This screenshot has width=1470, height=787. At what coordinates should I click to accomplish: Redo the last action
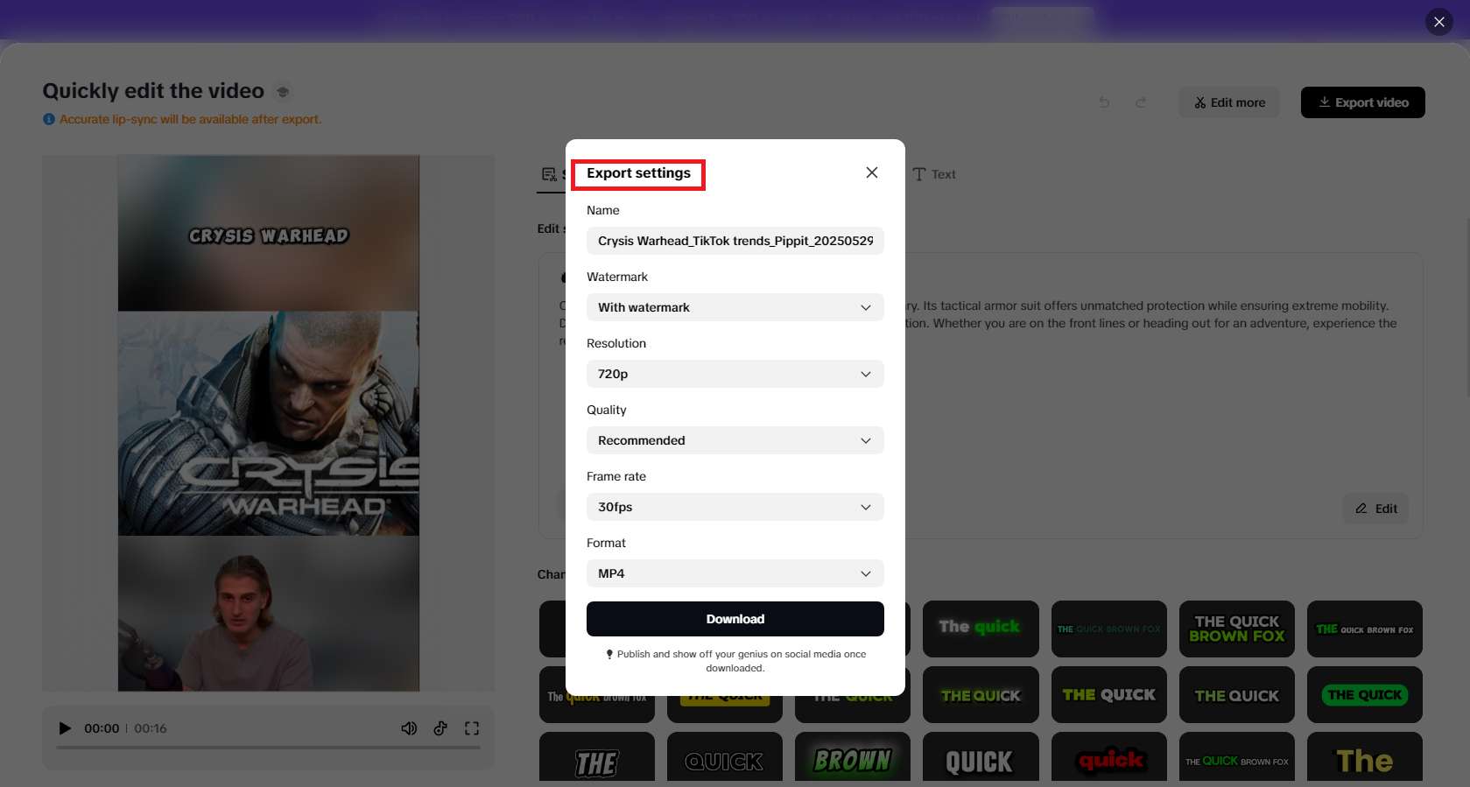click(x=1141, y=102)
